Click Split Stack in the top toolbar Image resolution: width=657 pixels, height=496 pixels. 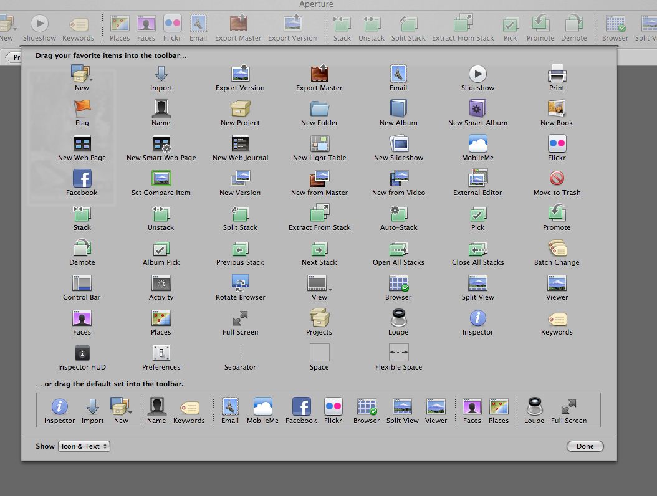(x=408, y=28)
